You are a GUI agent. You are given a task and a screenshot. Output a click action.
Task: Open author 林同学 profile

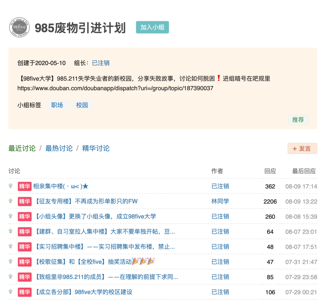click(220, 201)
